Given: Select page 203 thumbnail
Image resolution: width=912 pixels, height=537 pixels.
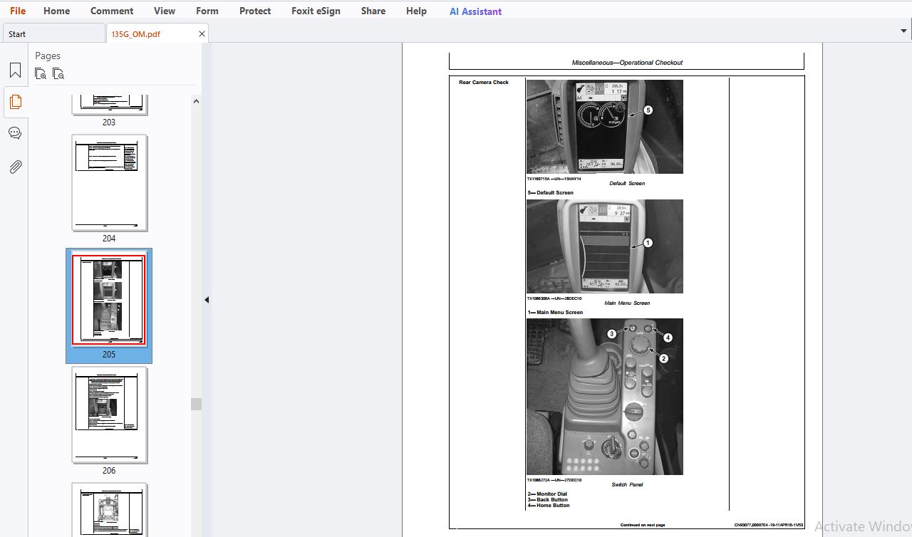Looking at the screenshot, I should 109,104.
